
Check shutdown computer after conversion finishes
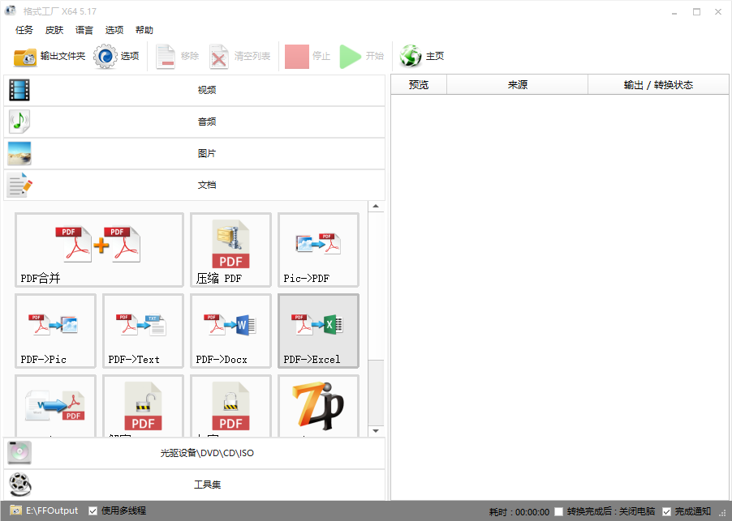(558, 510)
